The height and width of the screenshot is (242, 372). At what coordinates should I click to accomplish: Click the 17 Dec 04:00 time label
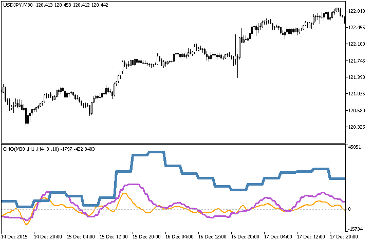[x=279, y=237]
